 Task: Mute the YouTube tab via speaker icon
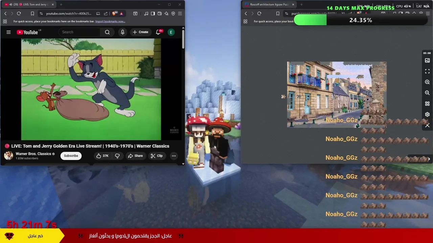[x=10, y=4]
